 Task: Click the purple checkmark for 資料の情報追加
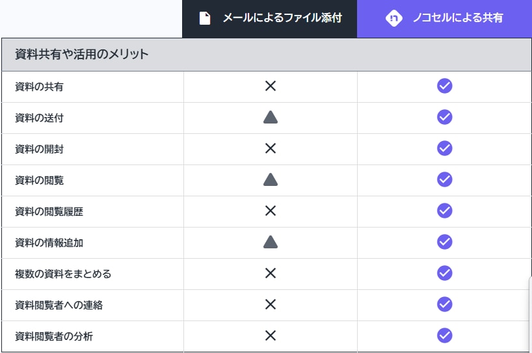pyautogui.click(x=445, y=242)
